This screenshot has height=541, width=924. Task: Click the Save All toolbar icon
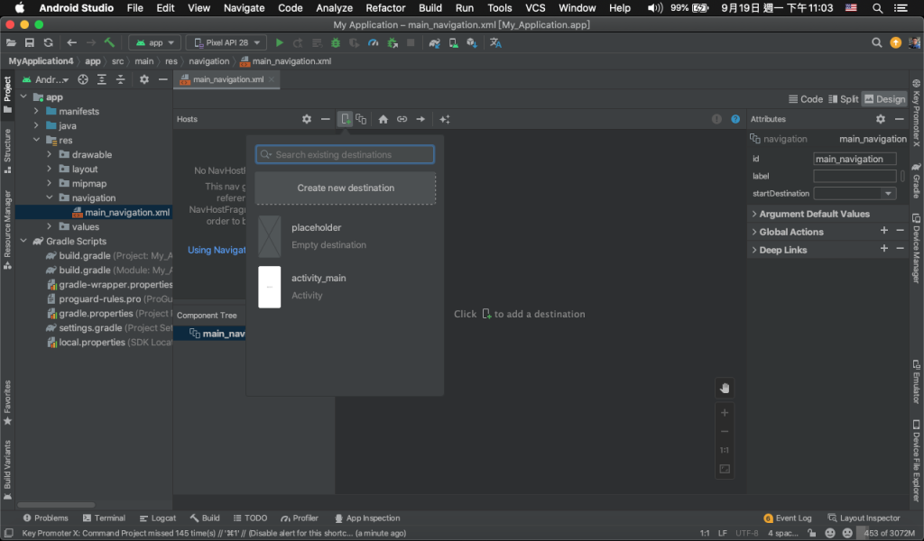(x=30, y=43)
